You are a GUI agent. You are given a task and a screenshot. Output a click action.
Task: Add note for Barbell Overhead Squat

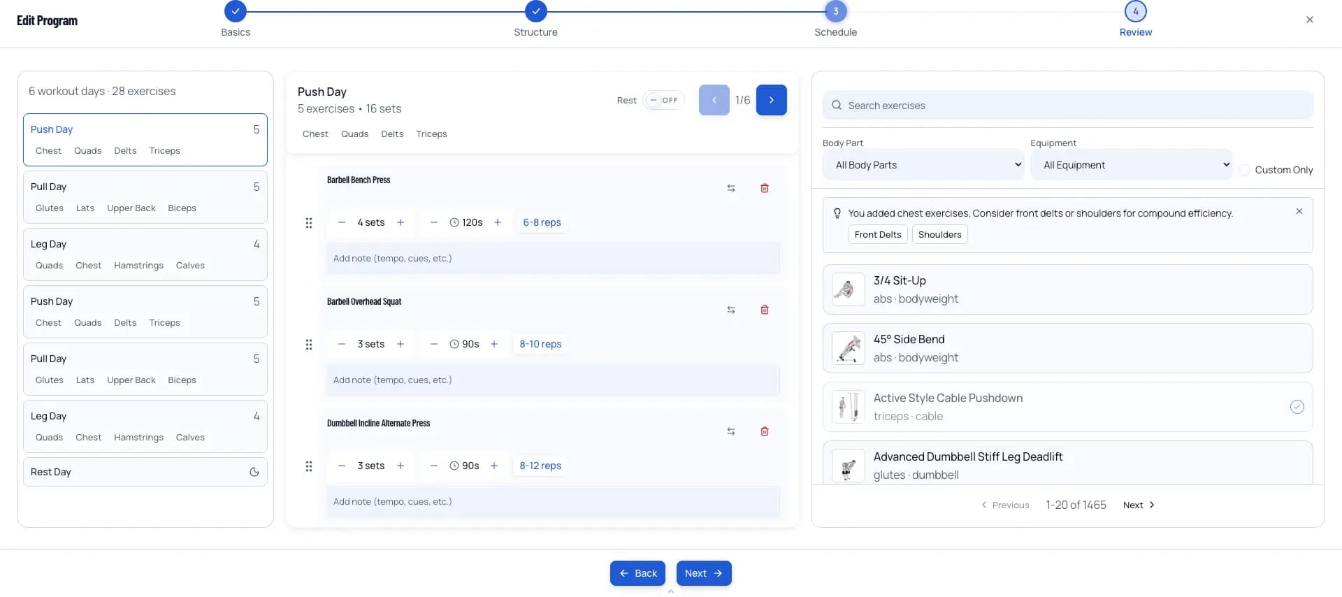coord(553,380)
